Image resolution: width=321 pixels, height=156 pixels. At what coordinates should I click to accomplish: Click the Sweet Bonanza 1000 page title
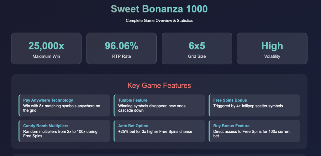[x=159, y=9]
